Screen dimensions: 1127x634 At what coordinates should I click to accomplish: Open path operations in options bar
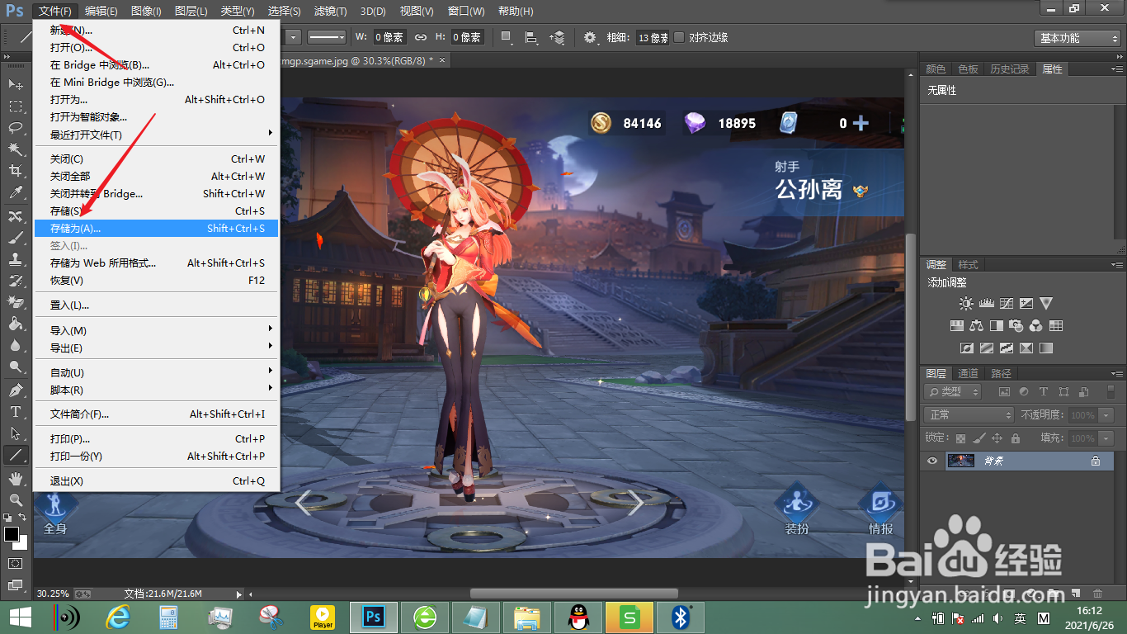click(x=507, y=37)
